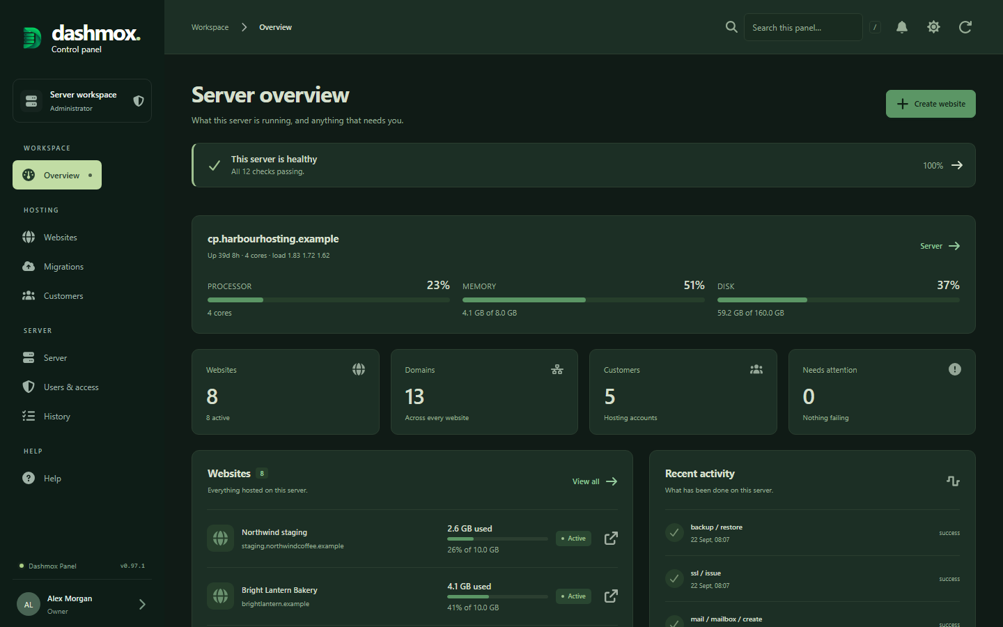Open the Domains stat card
The image size is (1003, 627).
click(484, 392)
